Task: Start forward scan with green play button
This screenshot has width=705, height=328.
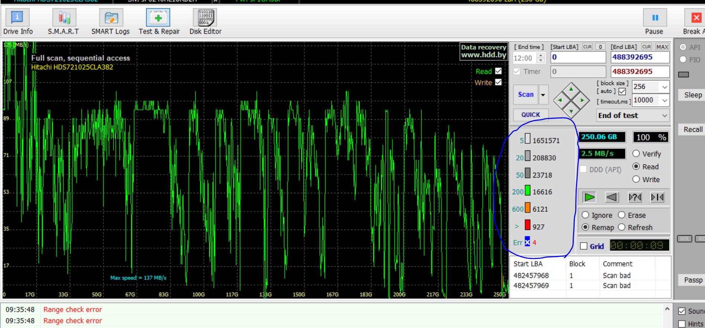Action: [589, 197]
